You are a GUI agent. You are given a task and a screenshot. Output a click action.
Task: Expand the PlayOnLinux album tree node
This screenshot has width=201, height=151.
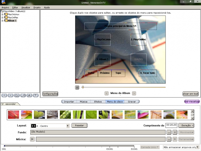tap(3, 14)
